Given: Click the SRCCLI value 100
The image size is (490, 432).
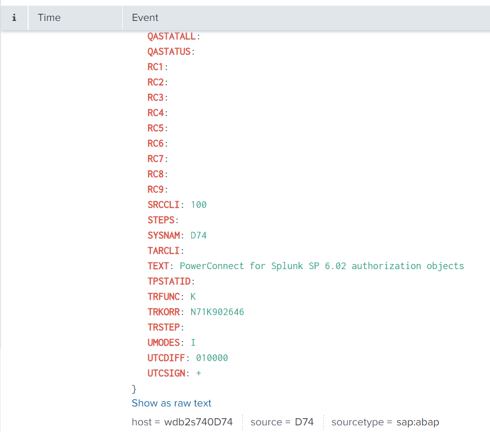Looking at the screenshot, I should 198,205.
